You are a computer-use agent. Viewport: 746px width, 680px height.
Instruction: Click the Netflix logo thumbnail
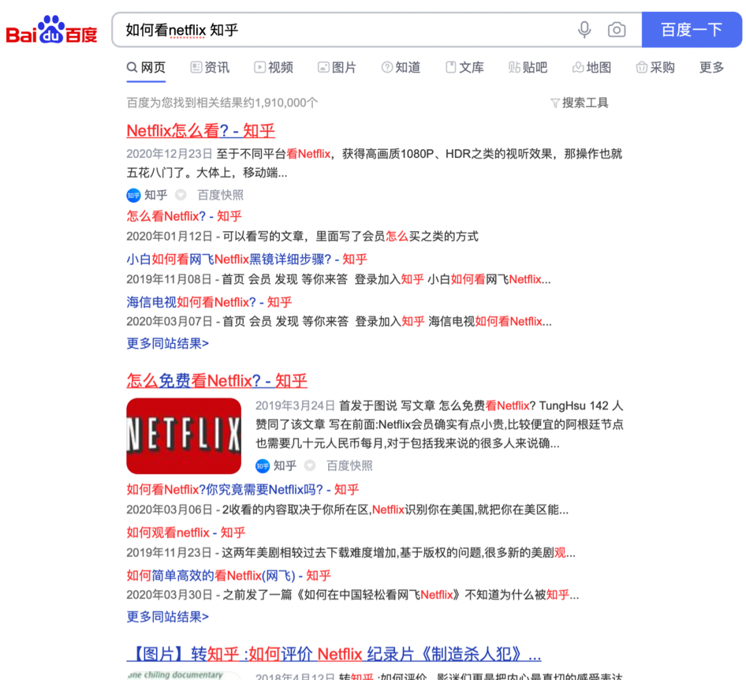[184, 436]
